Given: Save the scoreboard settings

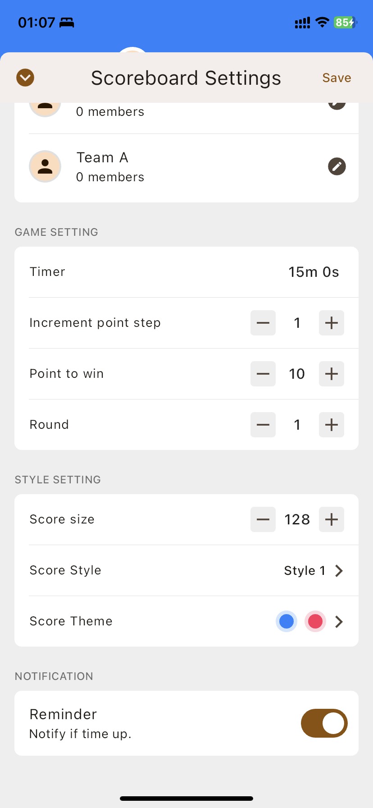Looking at the screenshot, I should click(x=337, y=78).
